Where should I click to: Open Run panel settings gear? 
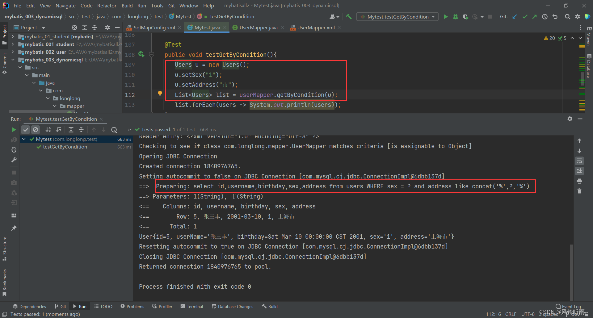coord(570,119)
